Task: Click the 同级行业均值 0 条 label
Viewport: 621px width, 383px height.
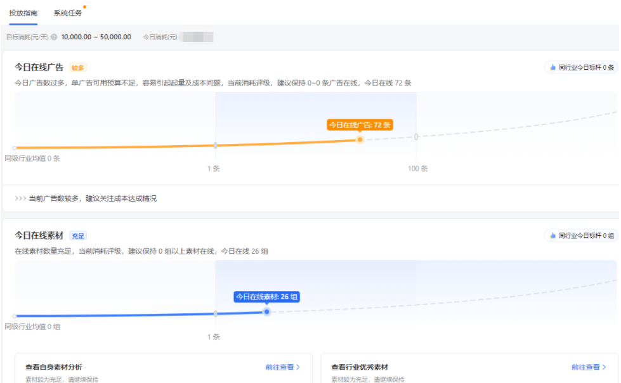Action: tap(32, 159)
